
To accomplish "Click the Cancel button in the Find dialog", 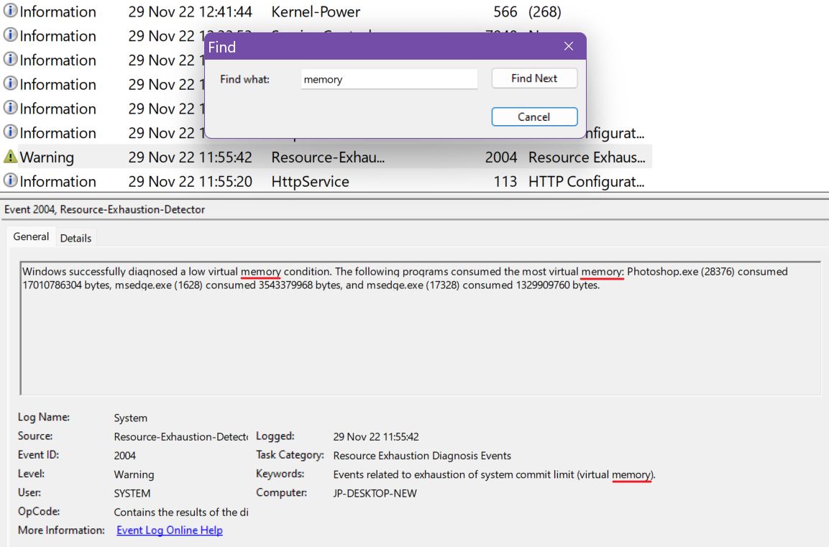I will [x=534, y=116].
